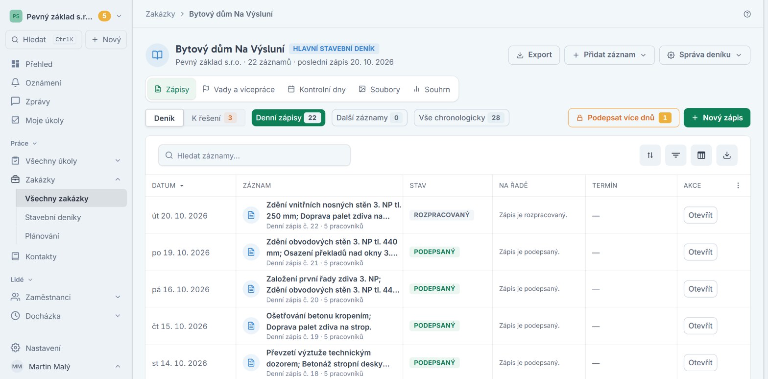Viewport: 768px width, 379px height.
Task: Open the filter records icon button
Action: (675, 155)
